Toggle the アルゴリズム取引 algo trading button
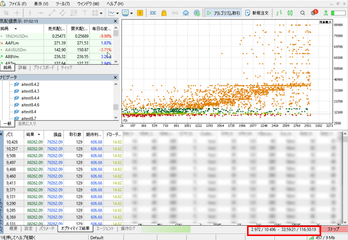The width and height of the screenshot is (348, 240). [x=223, y=12]
